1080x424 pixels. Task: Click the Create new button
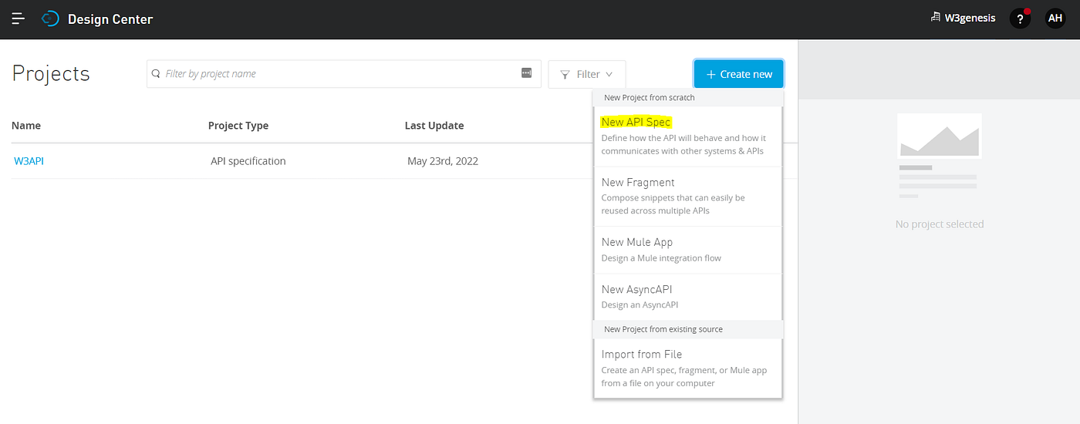coord(739,74)
